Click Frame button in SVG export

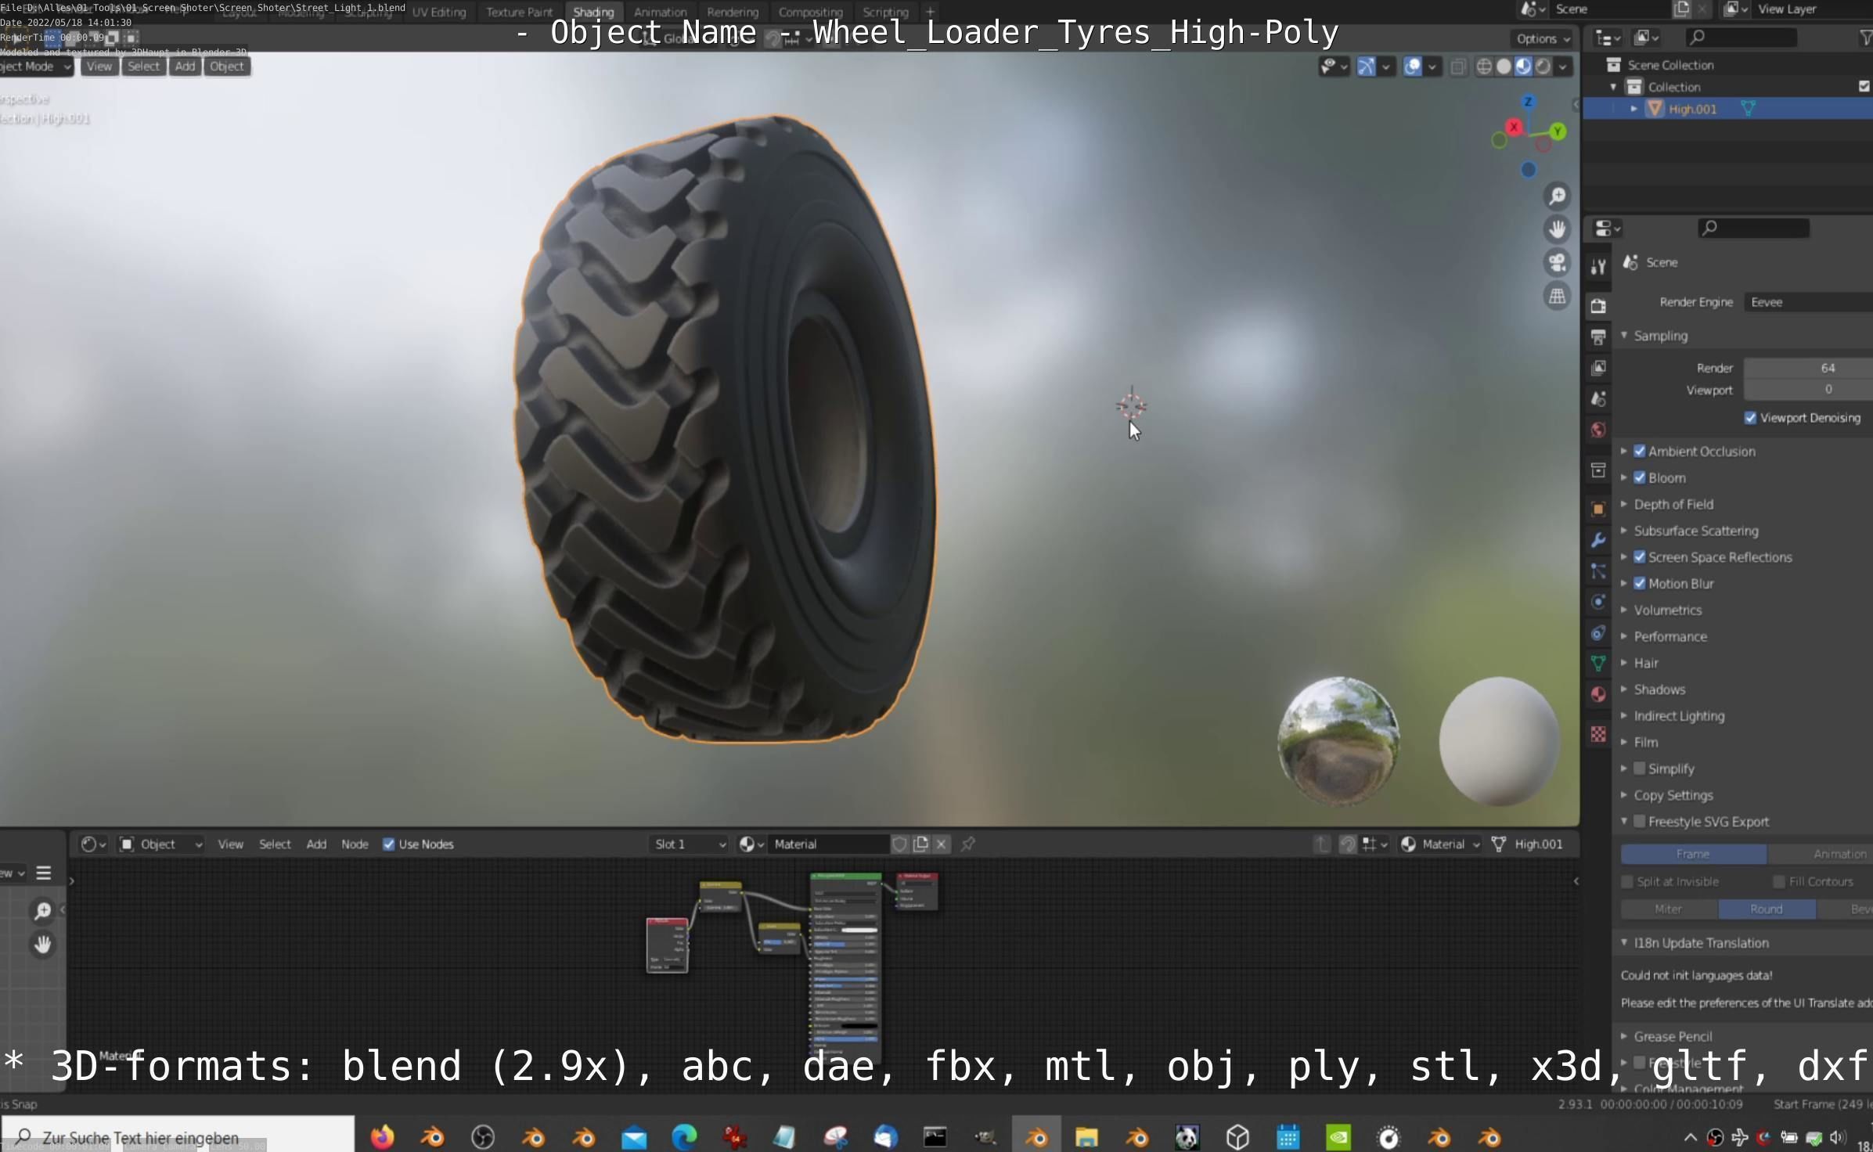1693,854
